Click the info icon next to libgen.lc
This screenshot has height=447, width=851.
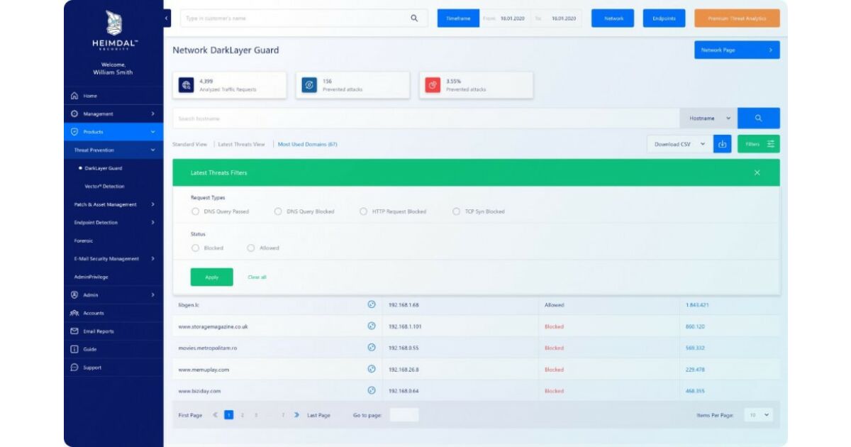[x=371, y=305]
